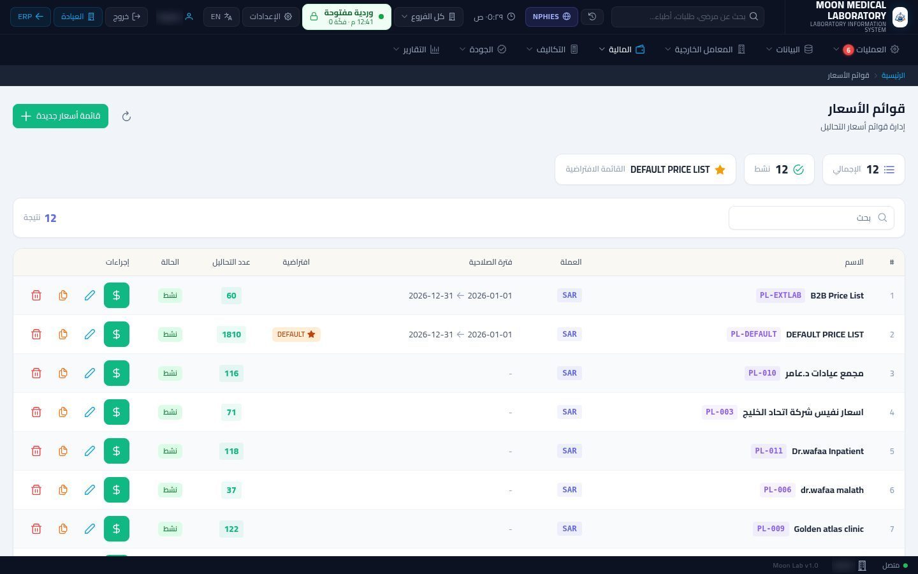The height and width of the screenshot is (574, 918).
Task: Delete the B2B Price List row
Action: (36, 295)
